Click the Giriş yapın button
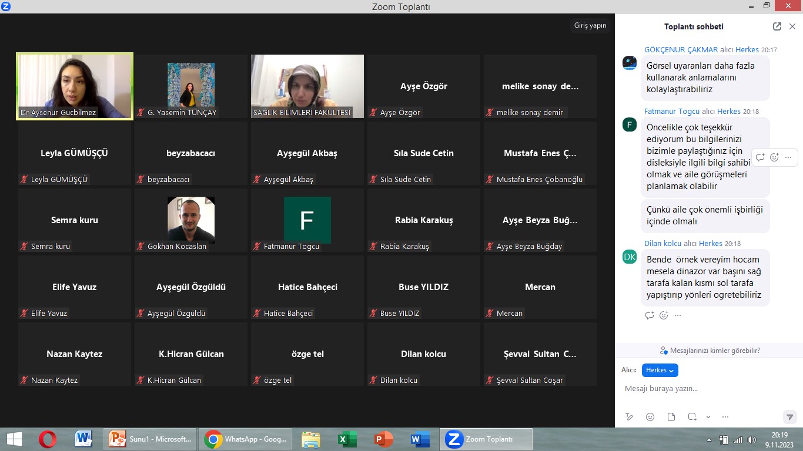803x451 pixels. tap(590, 26)
